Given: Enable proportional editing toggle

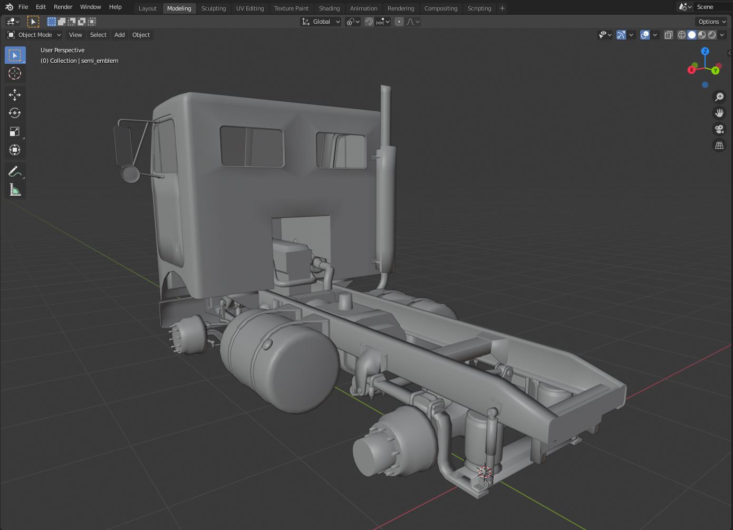Looking at the screenshot, I should point(399,22).
